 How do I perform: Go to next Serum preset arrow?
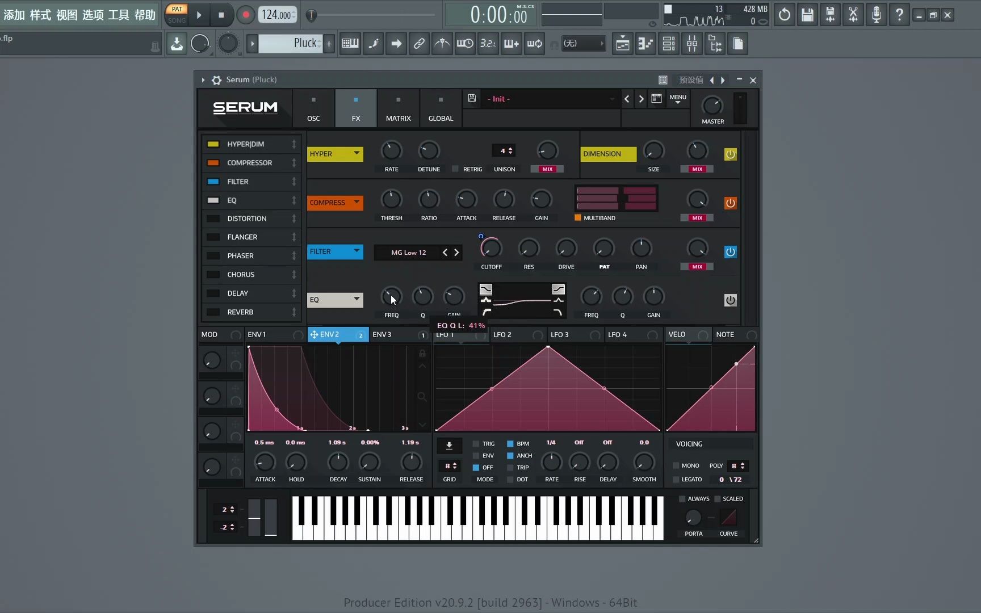(x=642, y=99)
